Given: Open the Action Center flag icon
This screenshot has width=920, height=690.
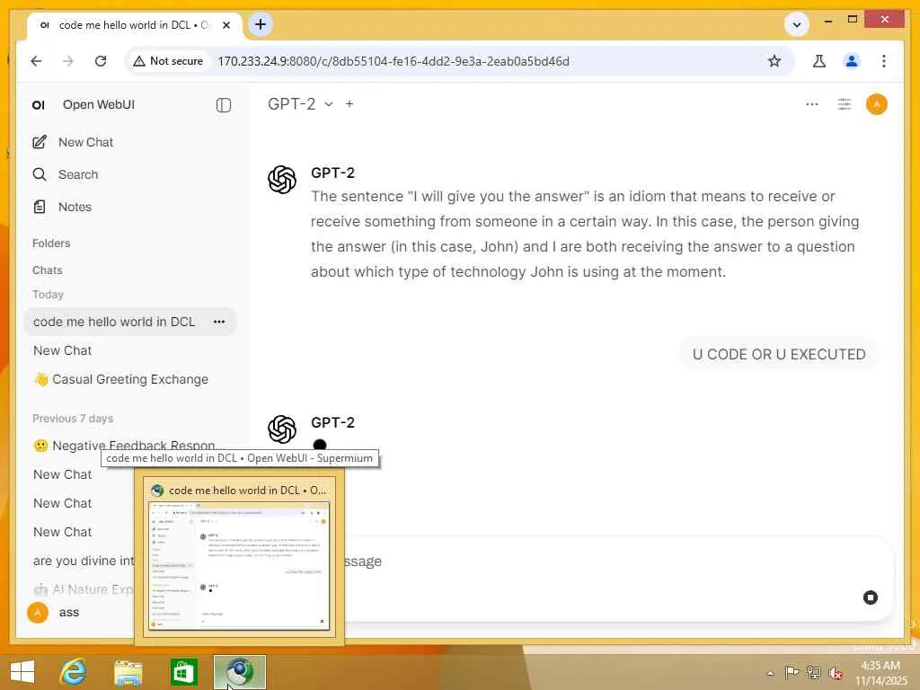Looking at the screenshot, I should pyautogui.click(x=792, y=672).
